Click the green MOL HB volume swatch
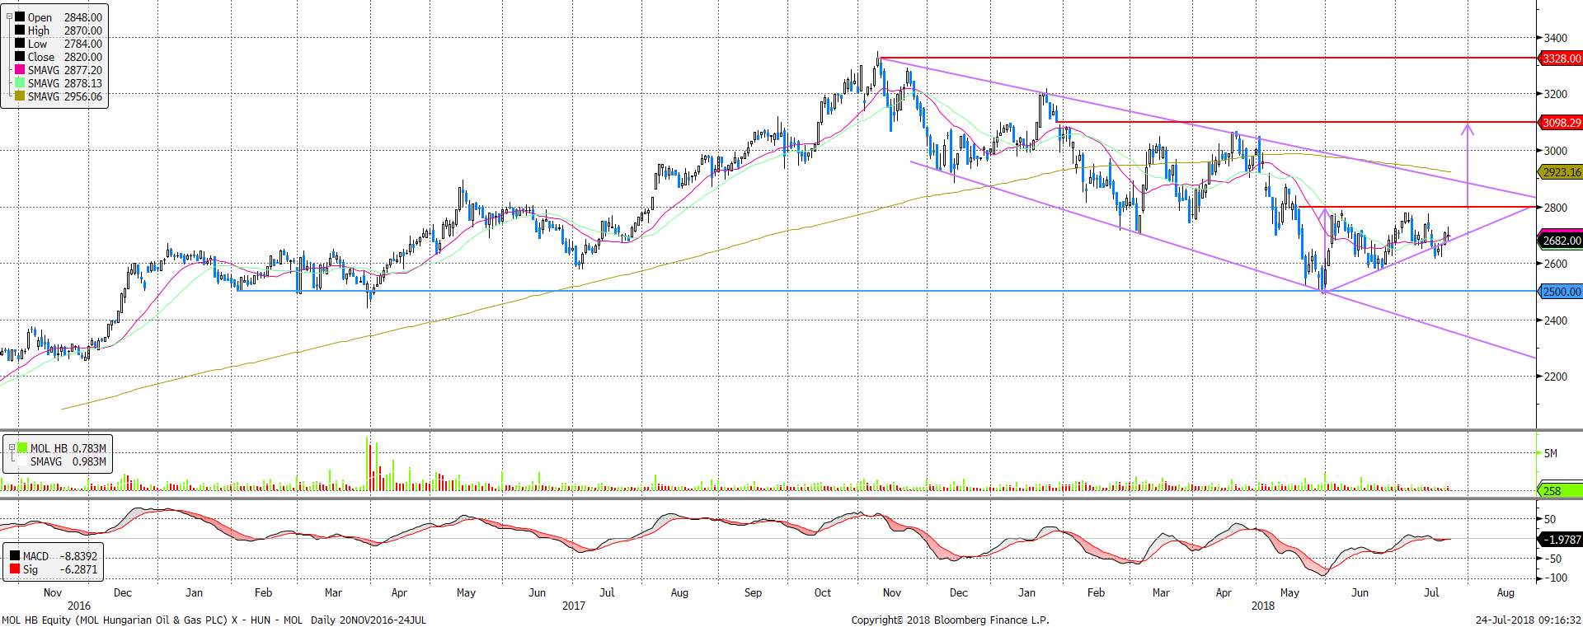The width and height of the screenshot is (1583, 627). (x=23, y=448)
